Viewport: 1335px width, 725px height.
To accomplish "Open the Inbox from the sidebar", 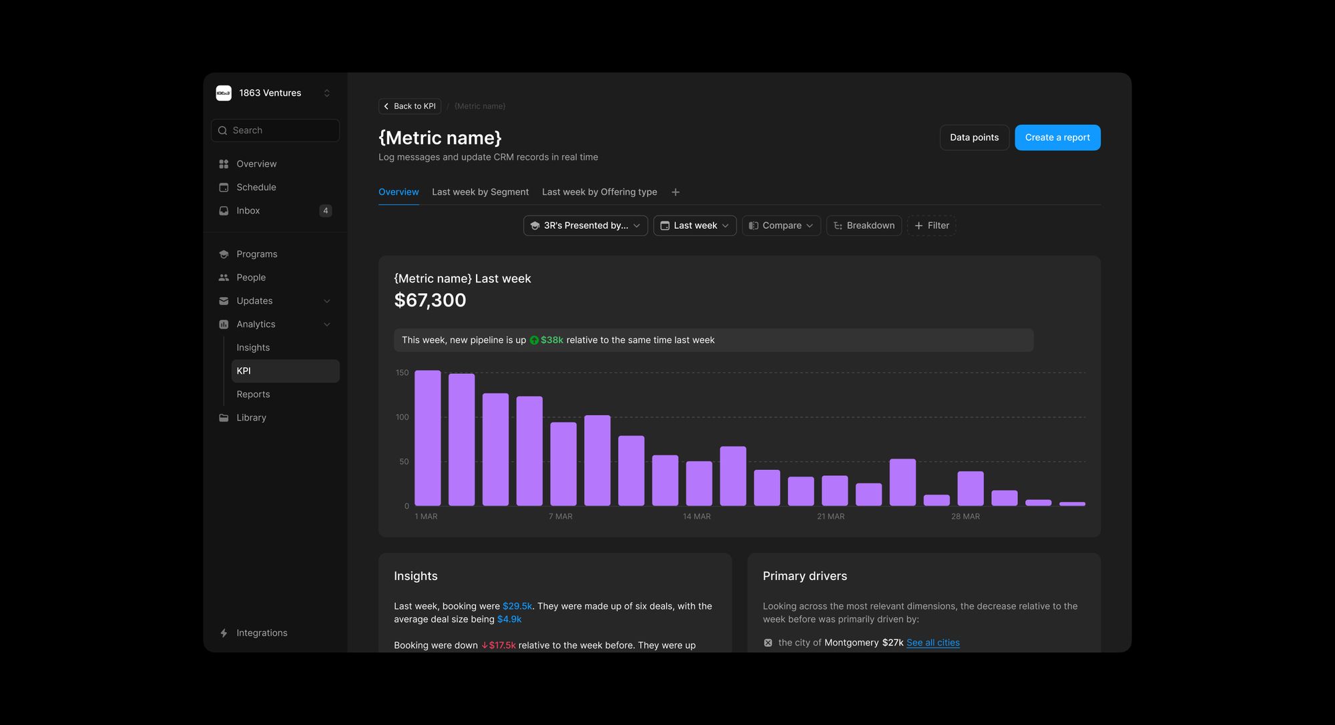I will (x=248, y=210).
